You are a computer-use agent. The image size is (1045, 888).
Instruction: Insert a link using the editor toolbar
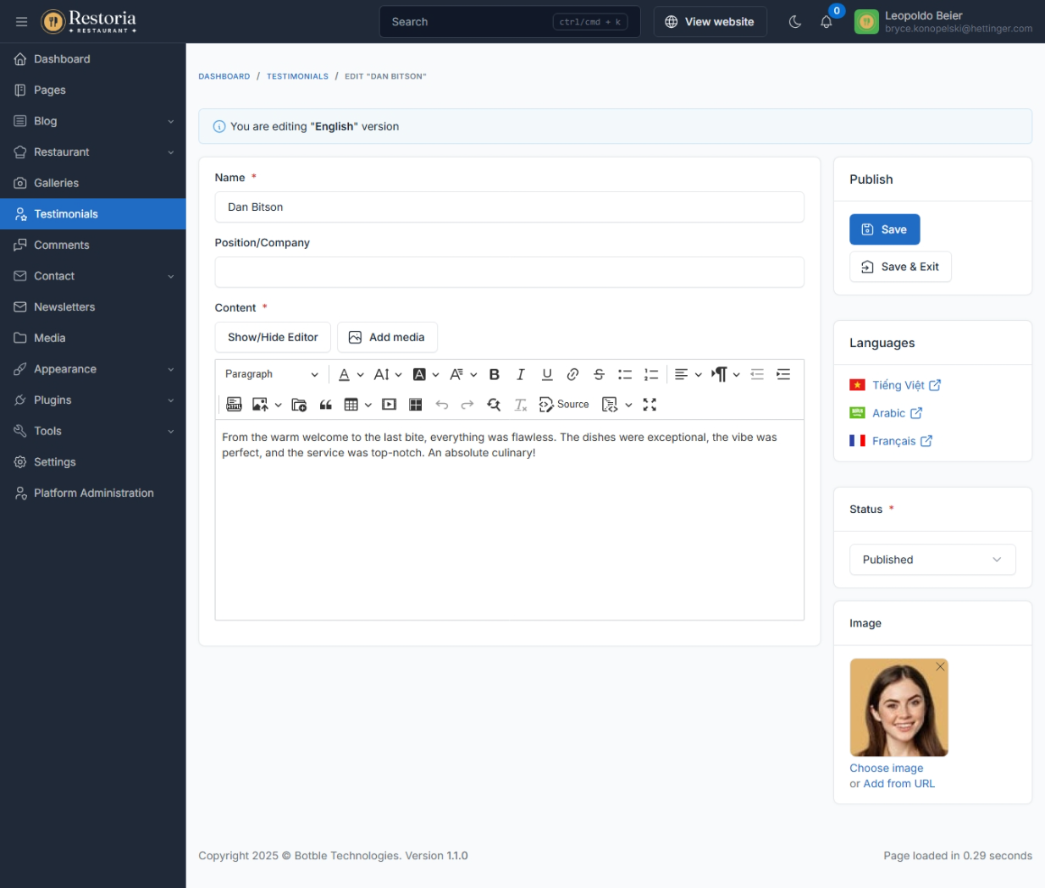click(572, 374)
